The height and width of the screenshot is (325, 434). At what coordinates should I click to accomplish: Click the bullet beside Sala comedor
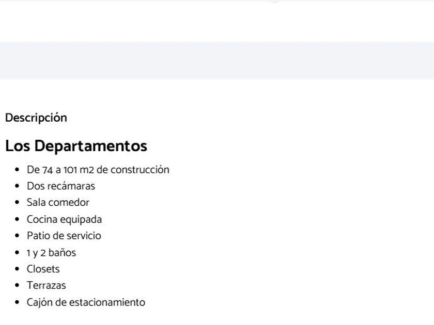coord(17,203)
